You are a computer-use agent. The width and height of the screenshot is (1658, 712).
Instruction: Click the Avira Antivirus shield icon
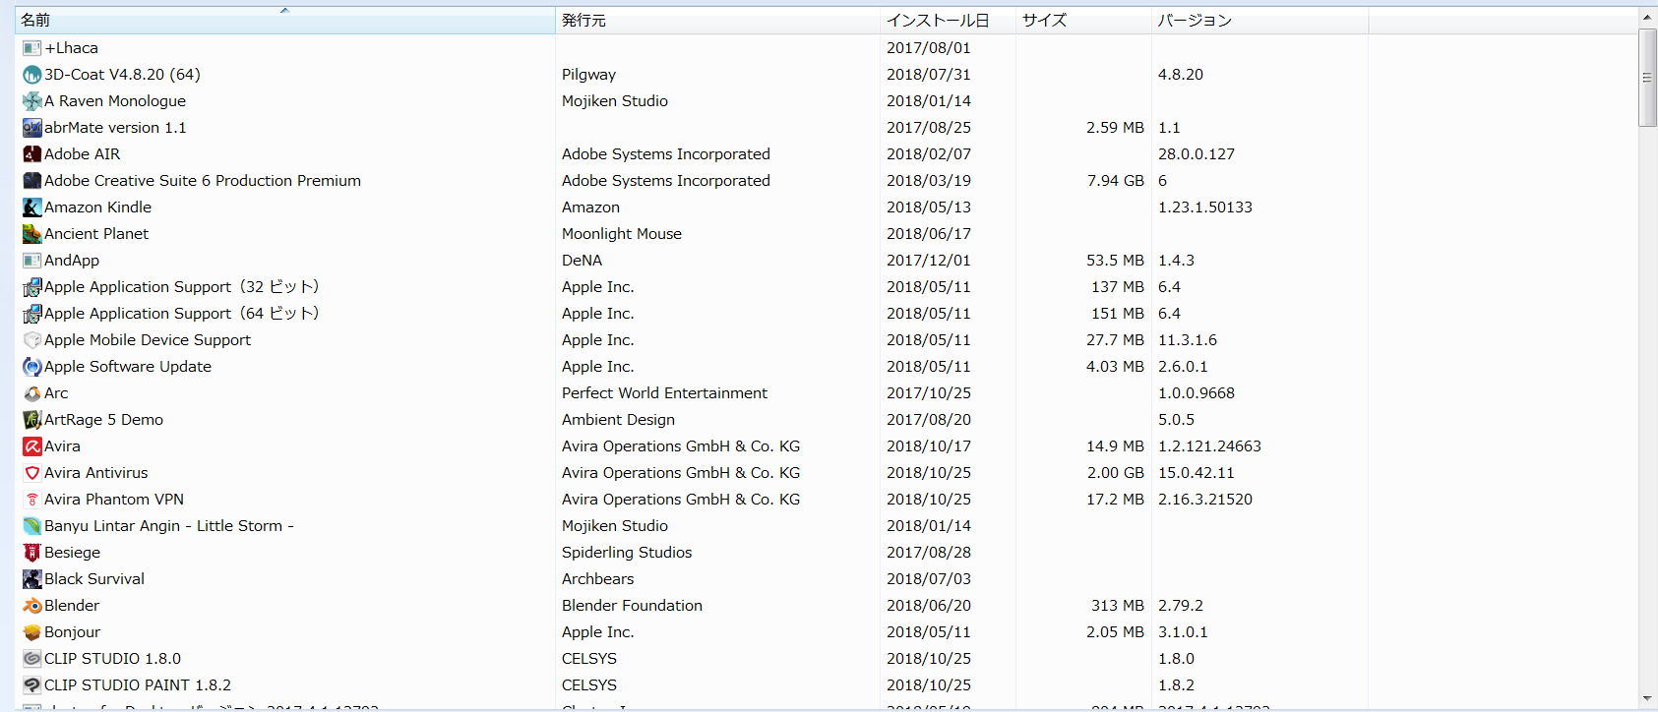click(x=32, y=473)
